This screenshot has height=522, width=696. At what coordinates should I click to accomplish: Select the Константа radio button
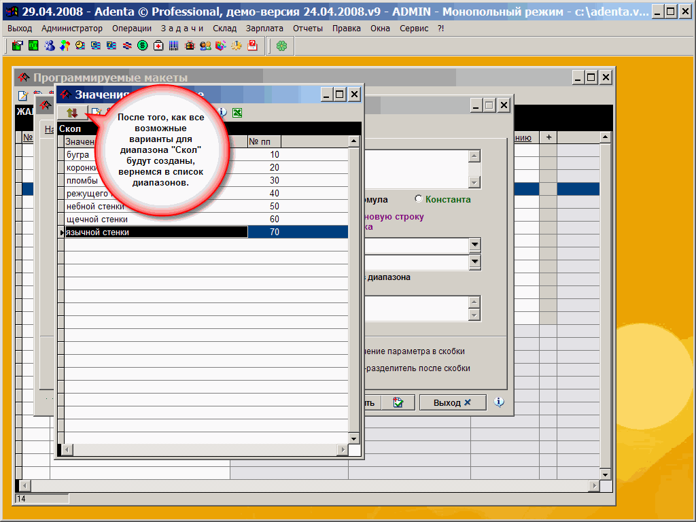tap(419, 199)
